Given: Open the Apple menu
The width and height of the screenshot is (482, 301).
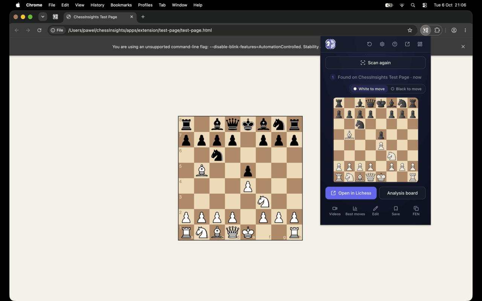Looking at the screenshot, I should pos(18,5).
